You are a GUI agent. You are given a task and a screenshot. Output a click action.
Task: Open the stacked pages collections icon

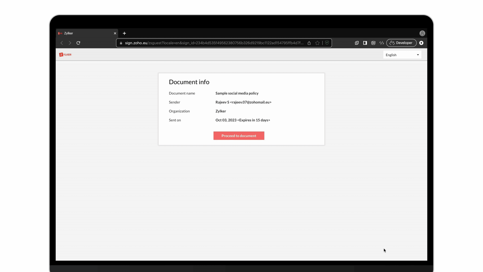[373, 43]
